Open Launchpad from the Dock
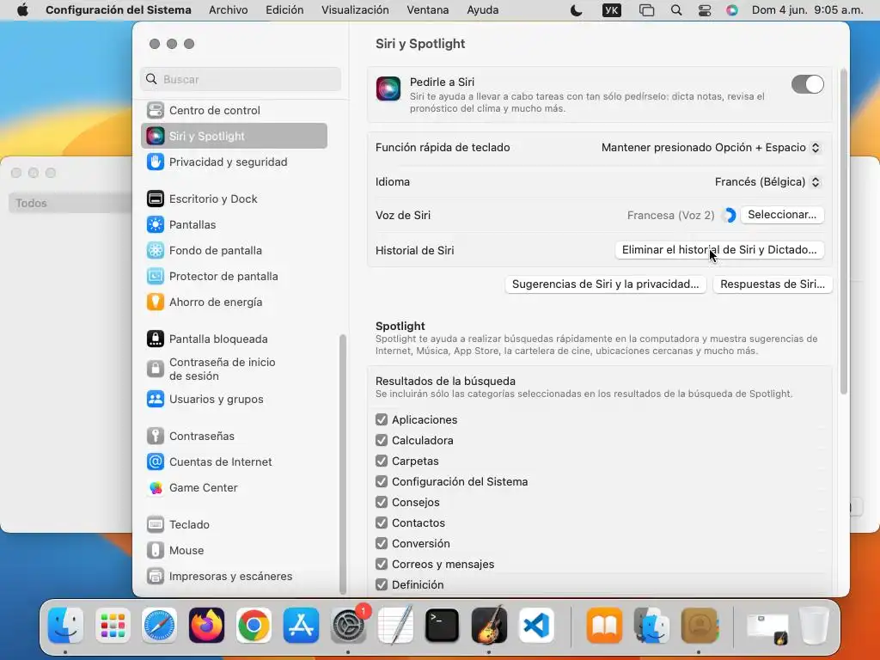This screenshot has width=880, height=660. pos(113,626)
